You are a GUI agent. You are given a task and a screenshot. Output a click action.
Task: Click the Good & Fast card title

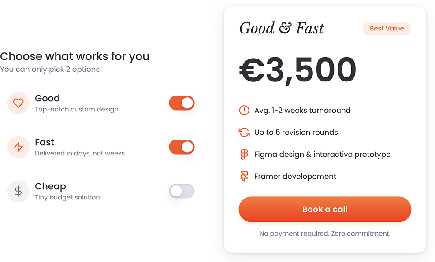[x=281, y=28]
